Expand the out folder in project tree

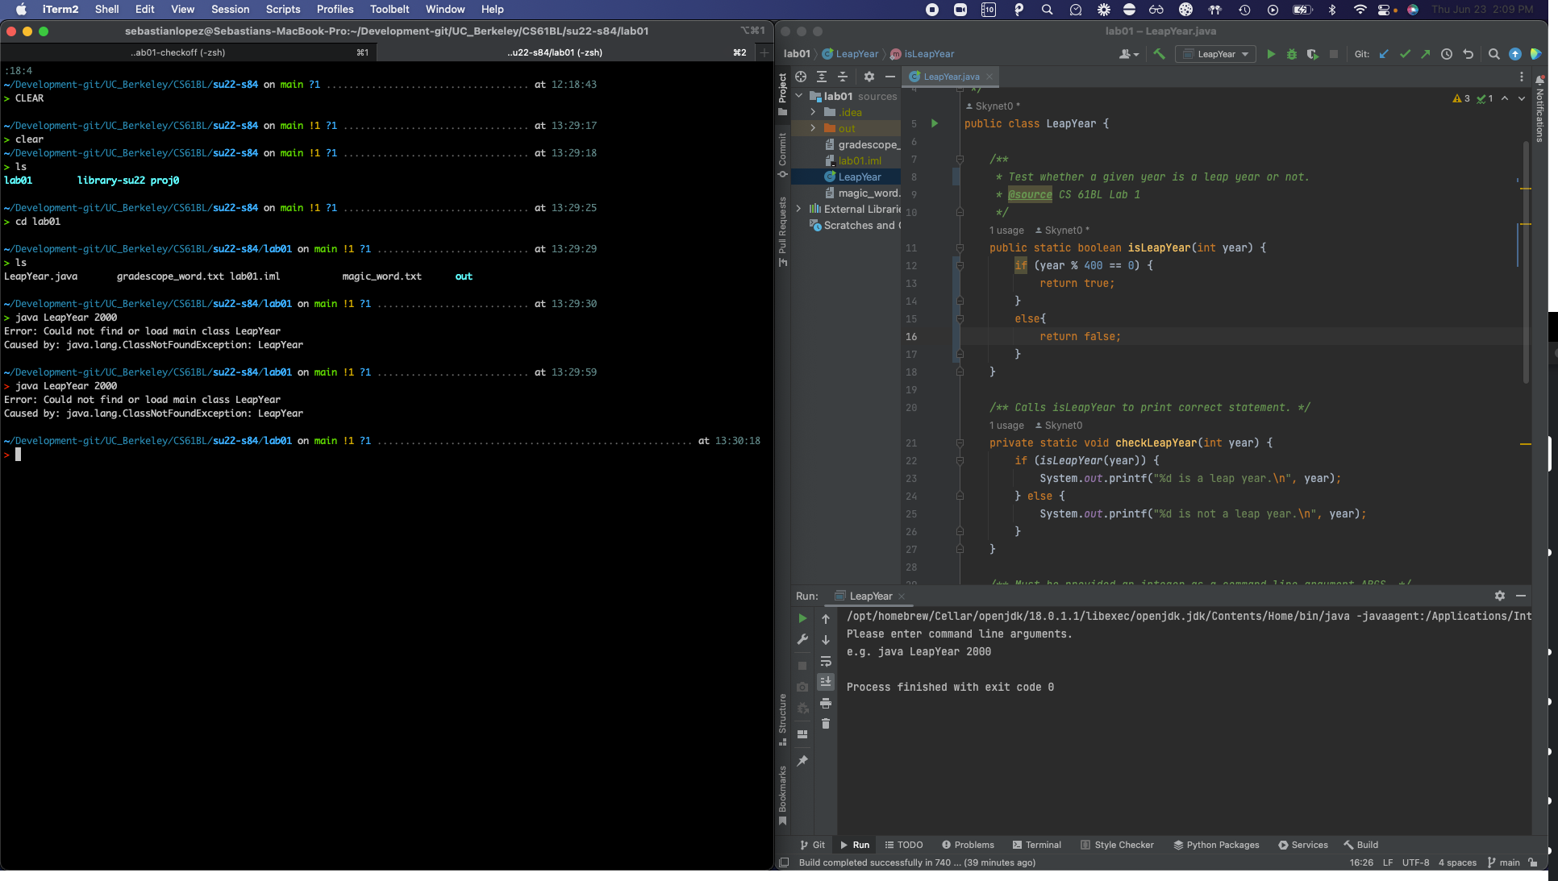point(813,128)
